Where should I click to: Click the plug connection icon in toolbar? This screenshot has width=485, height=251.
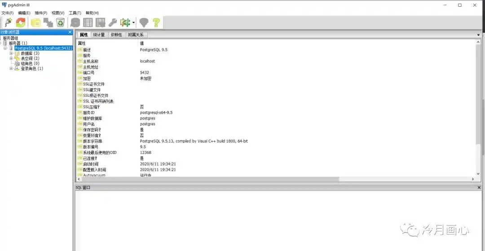tap(8, 22)
